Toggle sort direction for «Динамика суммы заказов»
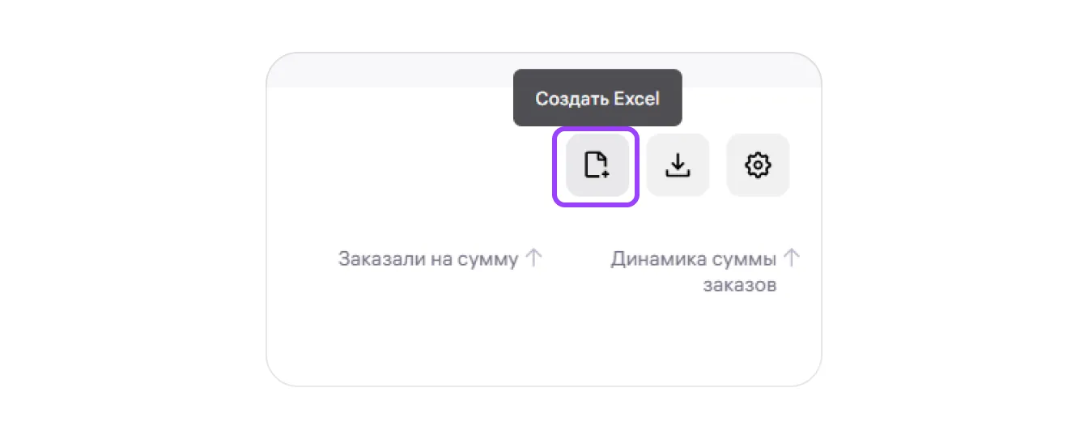 (x=792, y=259)
